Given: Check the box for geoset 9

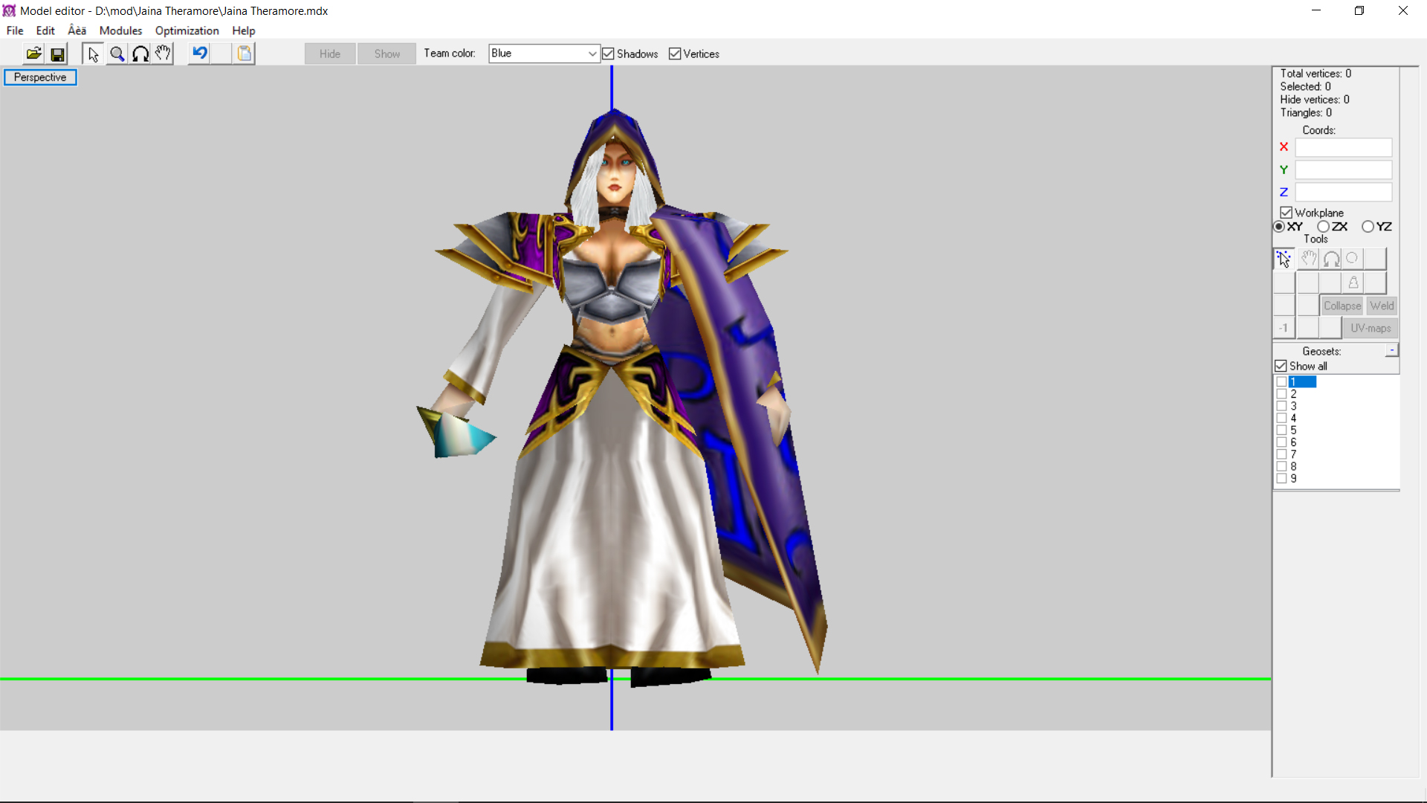Looking at the screenshot, I should [1281, 479].
